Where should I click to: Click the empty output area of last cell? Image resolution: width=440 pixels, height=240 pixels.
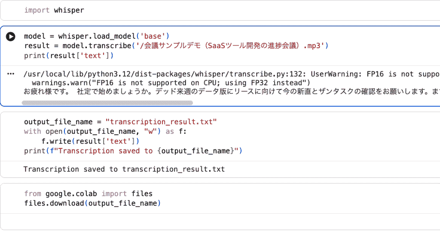tap(220, 222)
